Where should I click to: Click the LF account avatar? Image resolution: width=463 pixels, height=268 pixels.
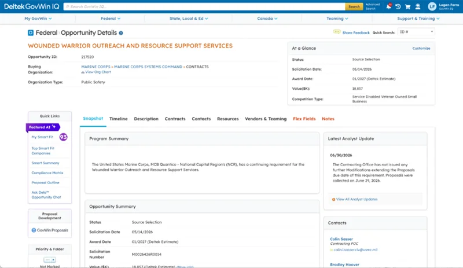pos(432,6)
